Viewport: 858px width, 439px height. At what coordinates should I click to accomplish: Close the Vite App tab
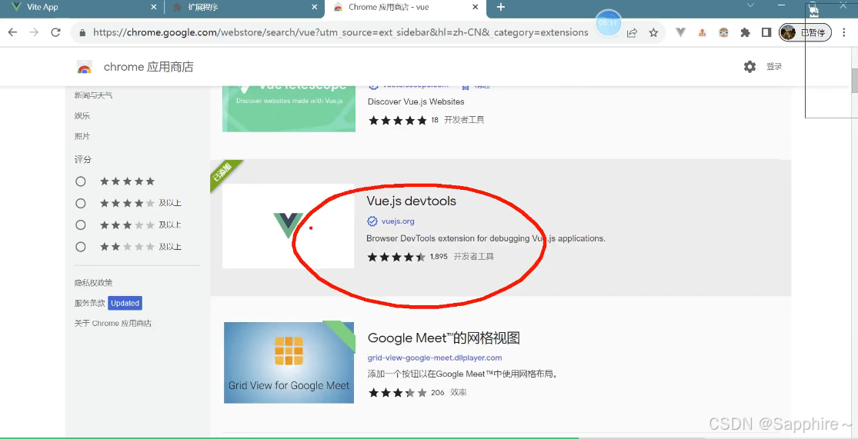click(152, 8)
